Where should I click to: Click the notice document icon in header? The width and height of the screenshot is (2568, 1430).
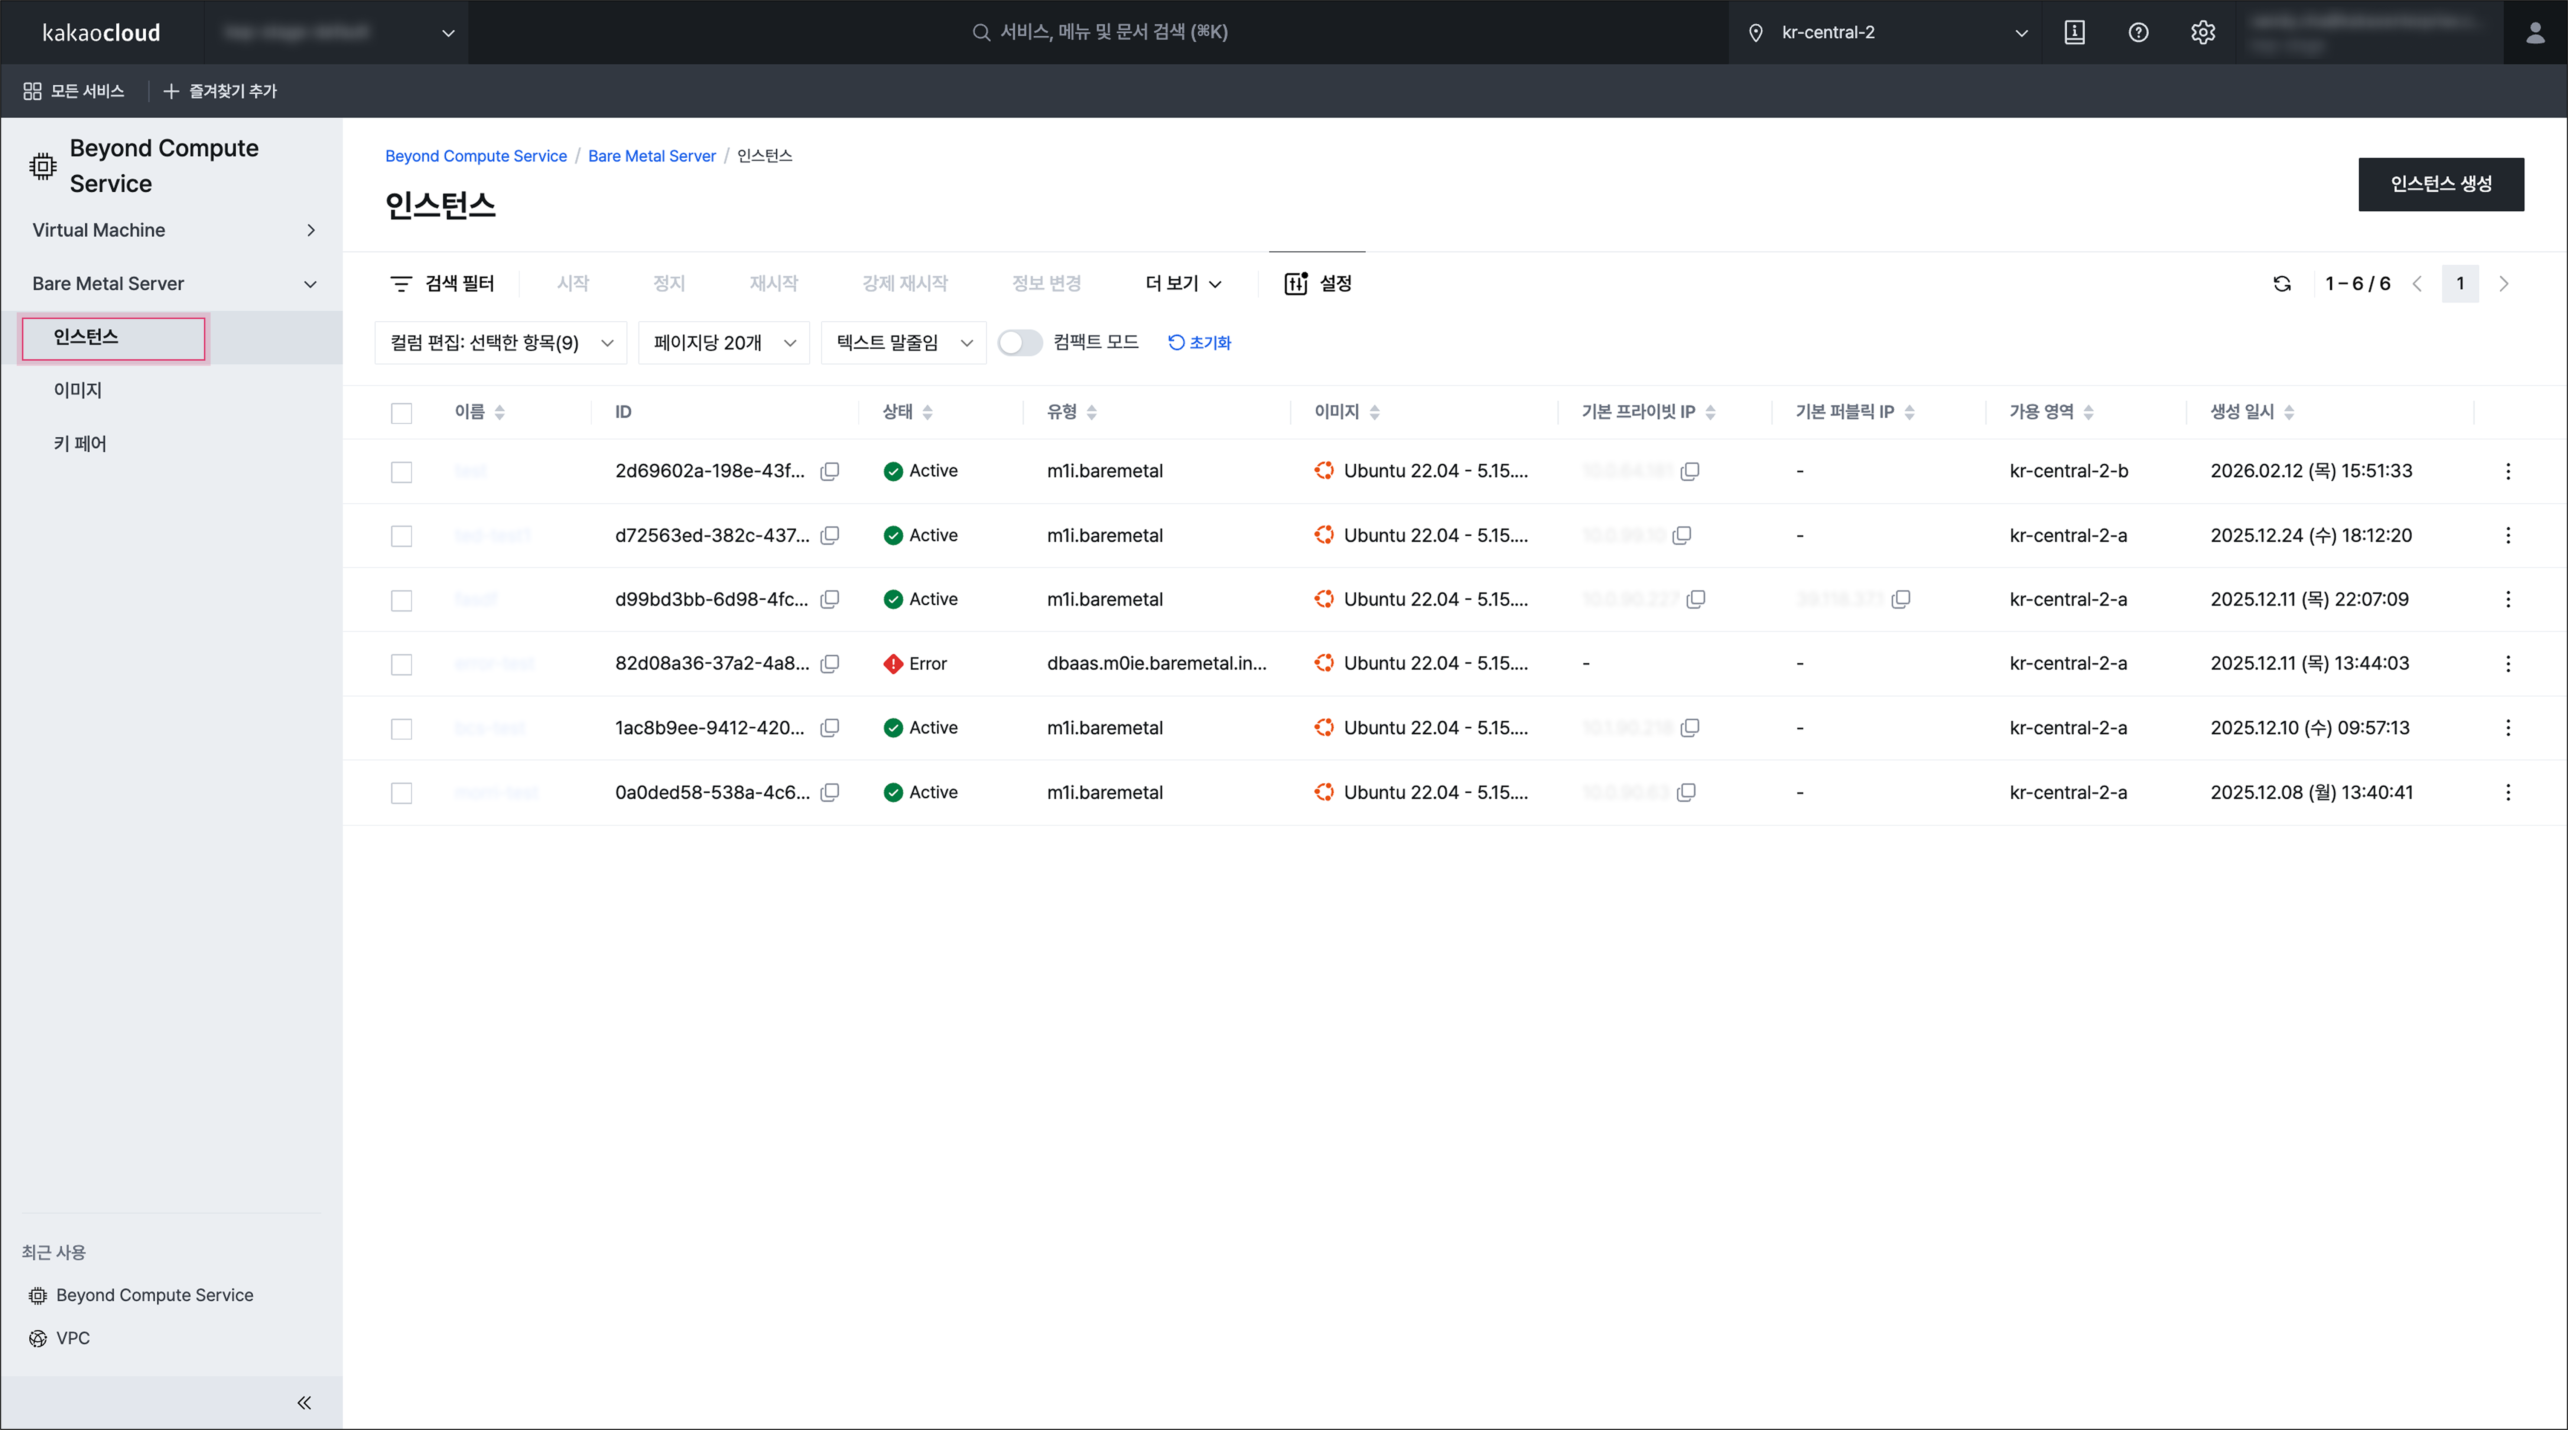[2074, 32]
